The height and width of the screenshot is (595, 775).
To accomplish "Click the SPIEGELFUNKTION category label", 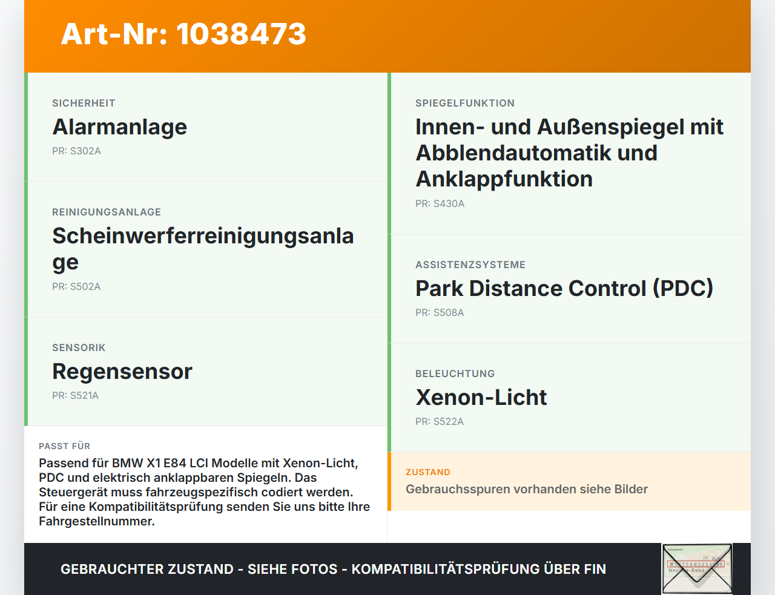I will pos(465,104).
